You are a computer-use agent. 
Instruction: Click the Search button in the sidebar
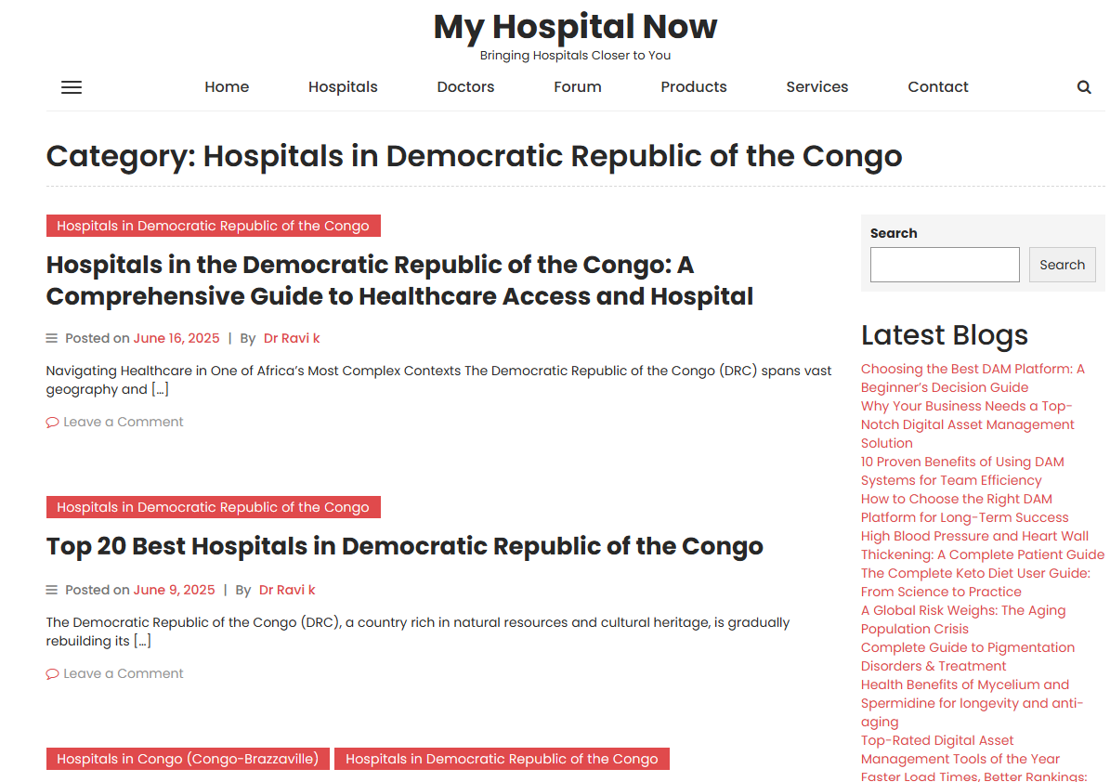(1062, 265)
